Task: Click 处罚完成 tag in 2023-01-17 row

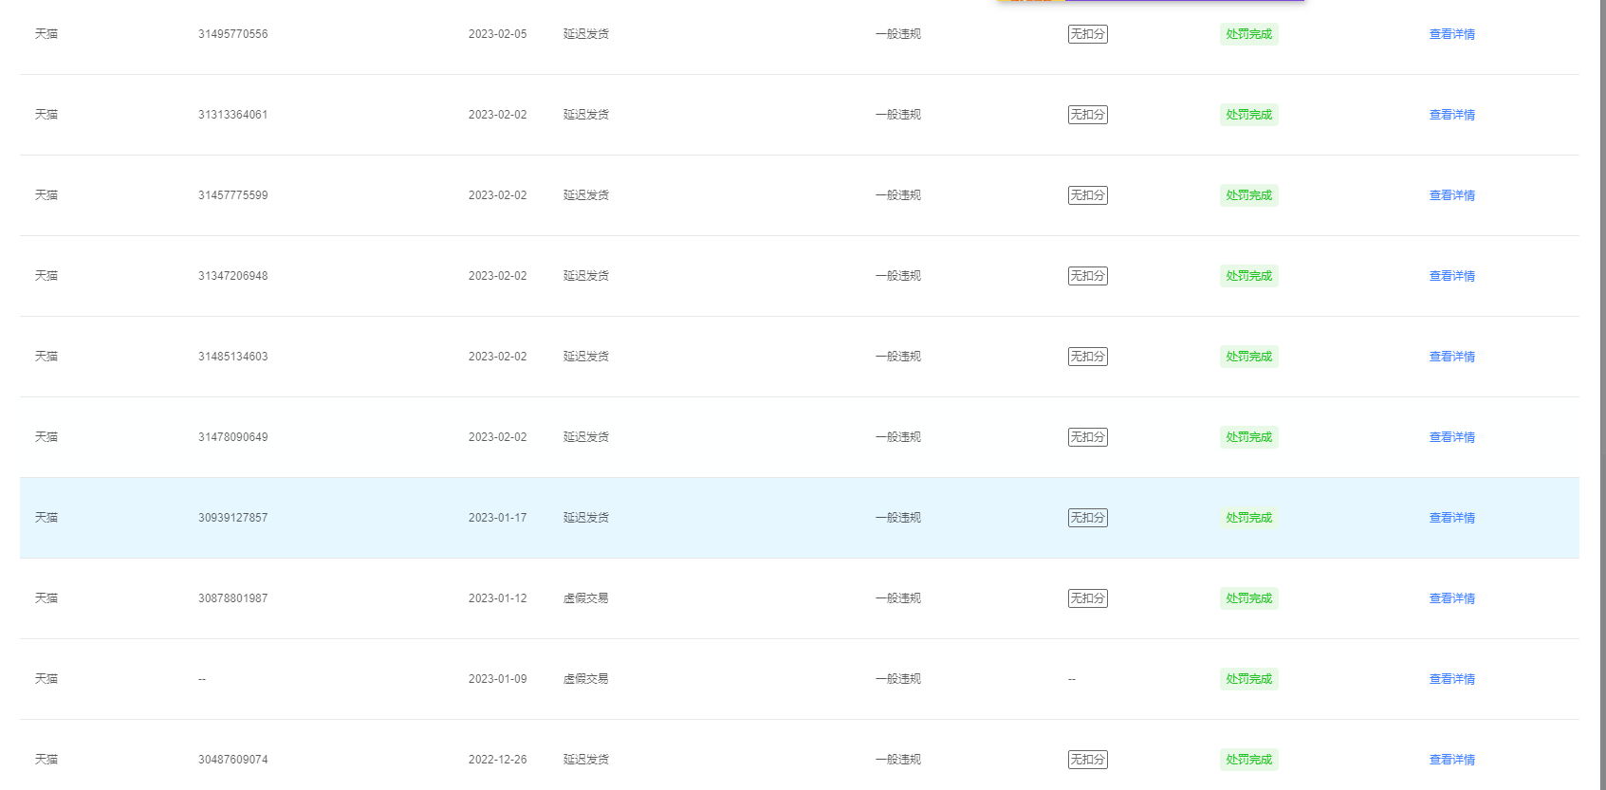Action: 1248,518
